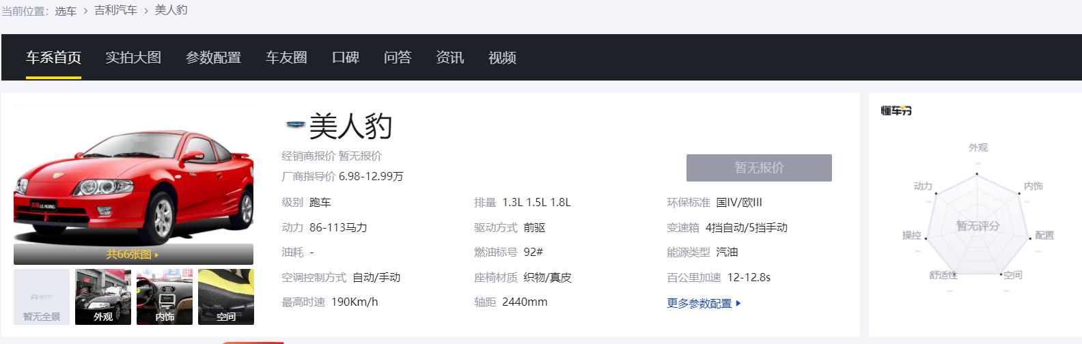Screen dimensions: 1082x344
Task: Click the 86-113马力 power value
Action: [x=338, y=227]
